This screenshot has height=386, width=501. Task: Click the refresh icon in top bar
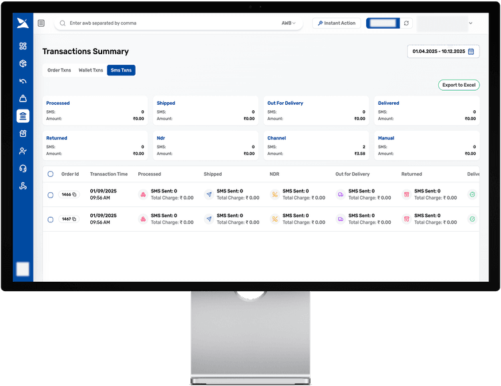click(406, 23)
